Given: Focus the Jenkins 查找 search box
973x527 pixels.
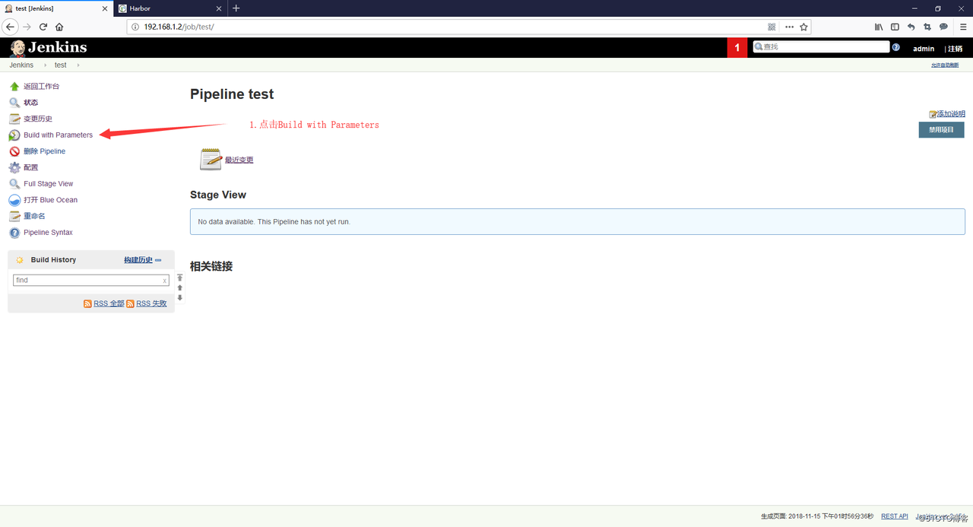Looking at the screenshot, I should click(x=821, y=46).
